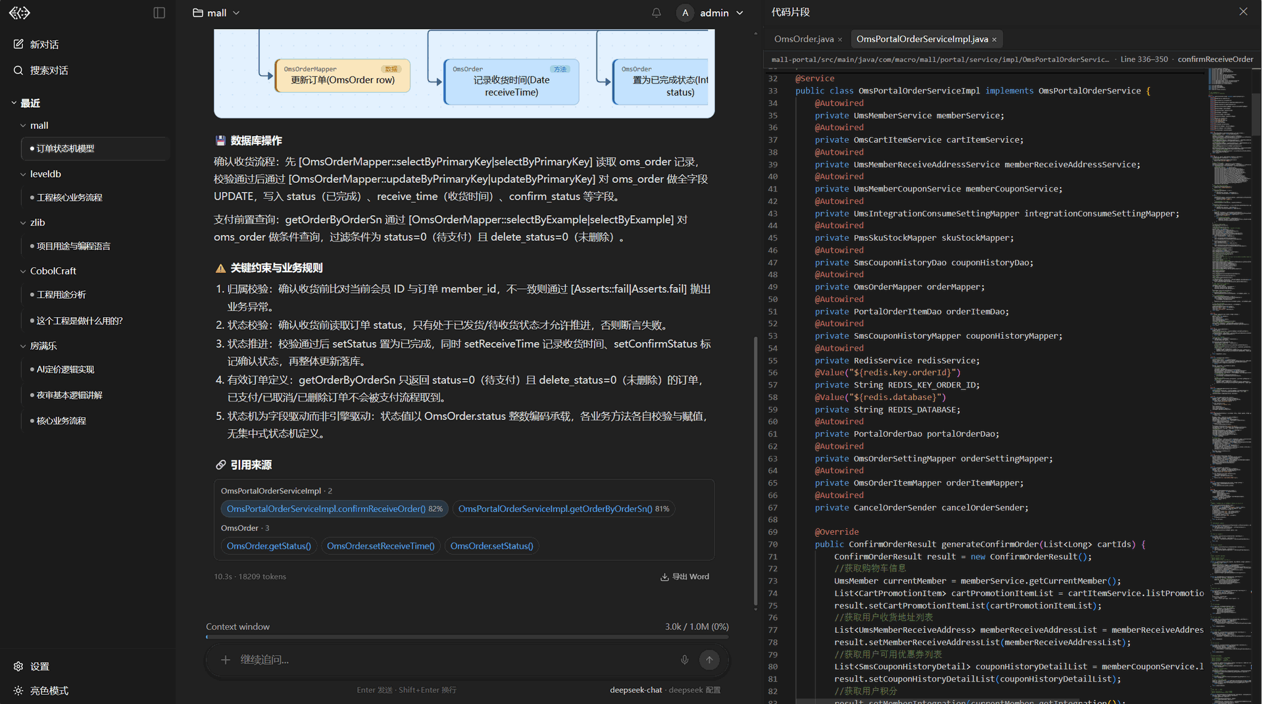Open OmsOrder.setReceiveTime() citation
Viewport: 1263px width, 704px height.
(380, 546)
